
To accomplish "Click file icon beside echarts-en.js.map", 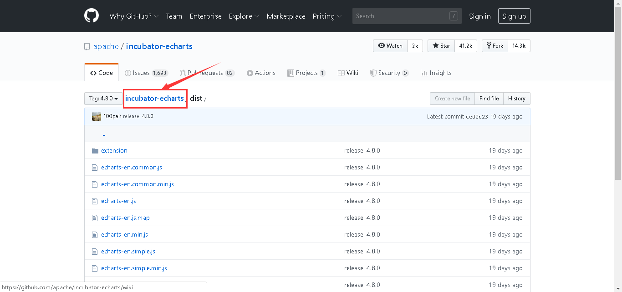I will tap(95, 218).
